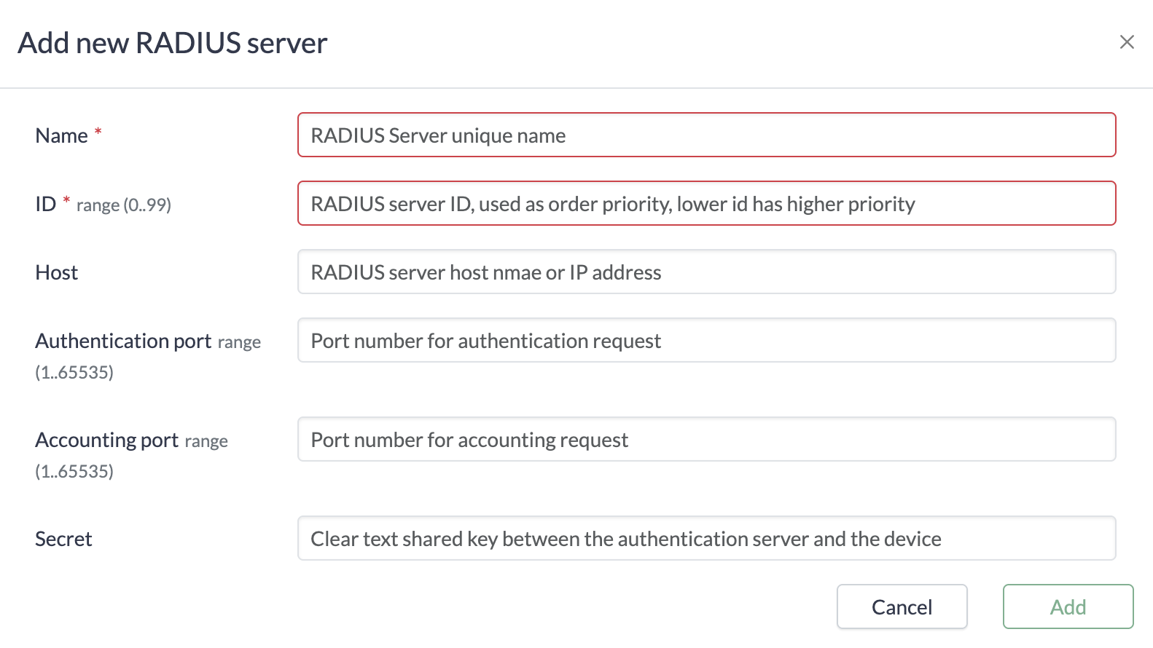
Task: Click the red asterisk beside Name
Action: pyautogui.click(x=98, y=132)
